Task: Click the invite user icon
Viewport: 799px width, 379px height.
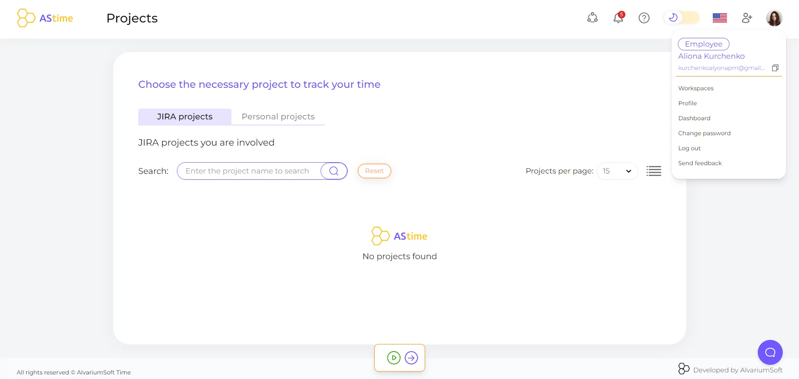Action: click(x=747, y=18)
